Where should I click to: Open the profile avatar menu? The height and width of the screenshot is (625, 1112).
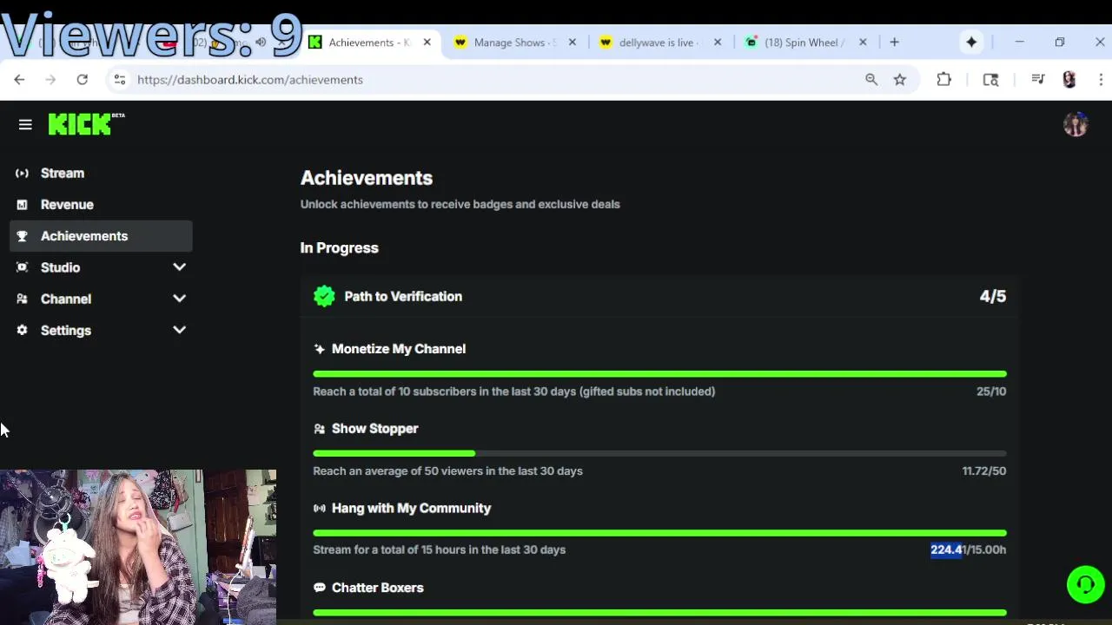click(1076, 125)
